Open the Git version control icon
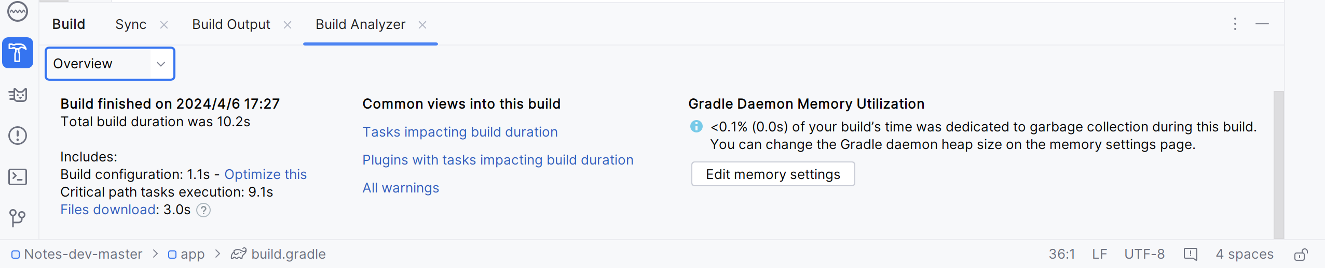This screenshot has width=1325, height=268. [18, 218]
